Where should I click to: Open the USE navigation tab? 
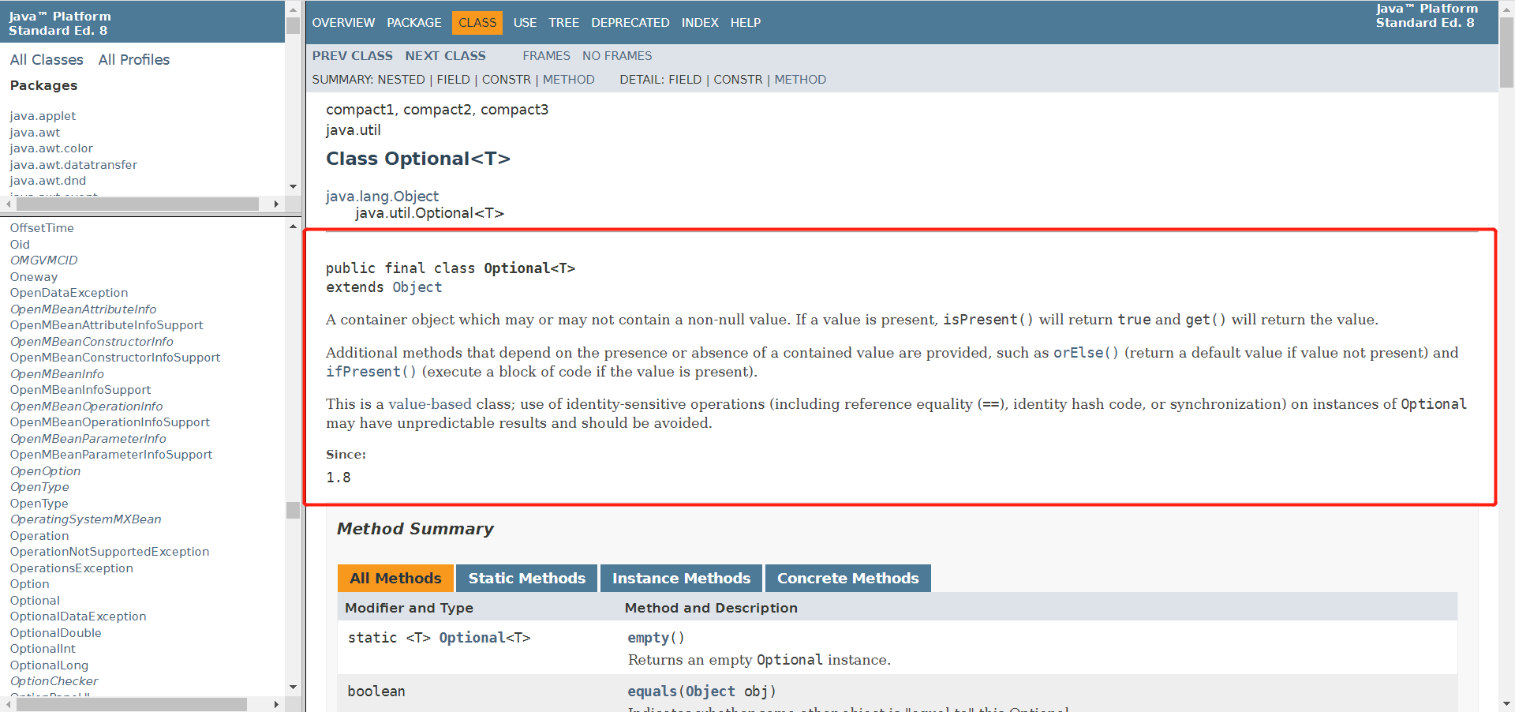click(525, 23)
